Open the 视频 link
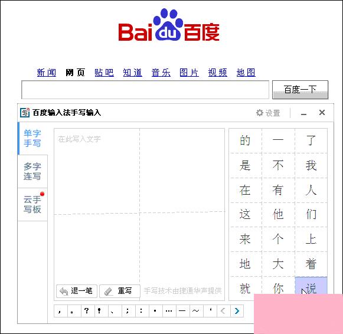343x334 pixels. [x=218, y=73]
